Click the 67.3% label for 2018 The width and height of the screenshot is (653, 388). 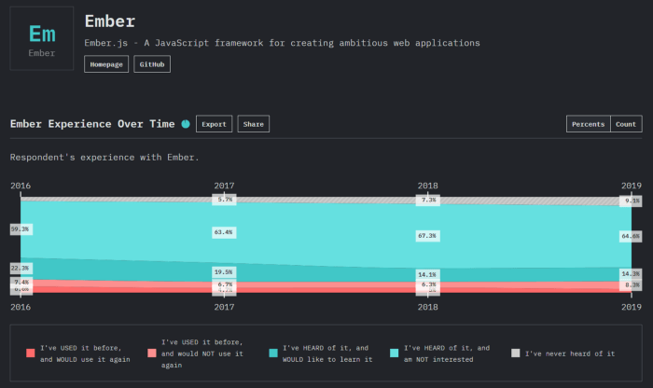[427, 236]
